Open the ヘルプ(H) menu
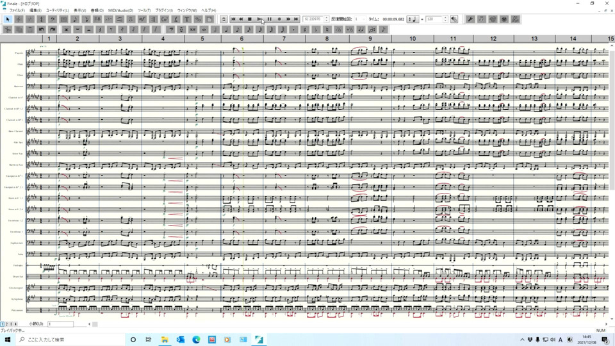The width and height of the screenshot is (615, 346). point(209,11)
